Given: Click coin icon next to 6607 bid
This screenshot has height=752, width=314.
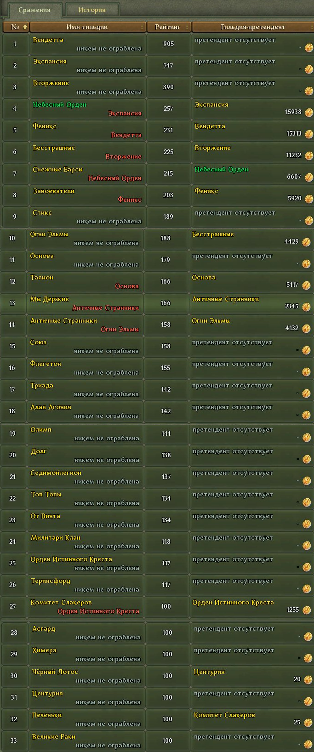Looking at the screenshot, I should pyautogui.click(x=308, y=177).
